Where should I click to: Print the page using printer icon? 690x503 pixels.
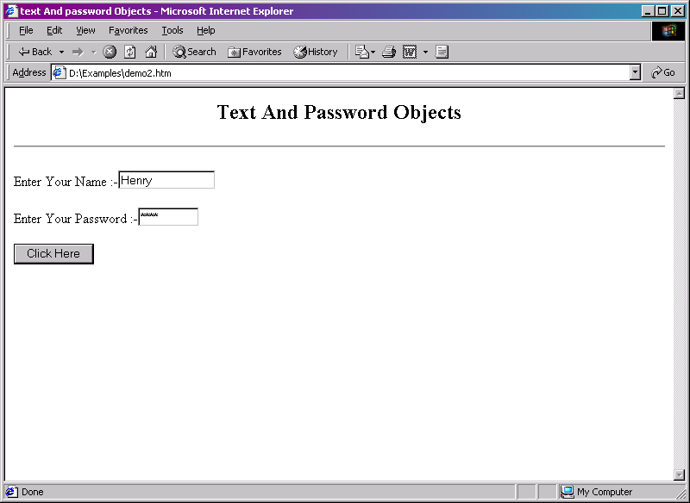pyautogui.click(x=389, y=52)
